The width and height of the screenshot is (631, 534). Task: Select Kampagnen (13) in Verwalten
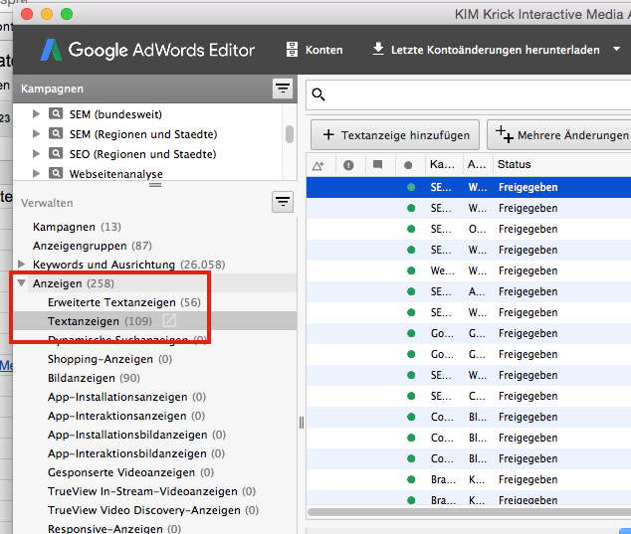point(77,227)
